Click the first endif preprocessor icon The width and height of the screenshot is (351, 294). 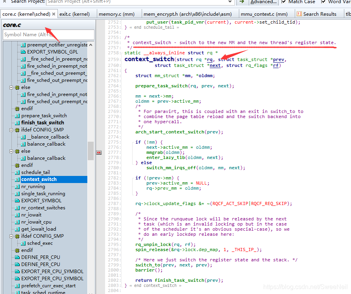click(x=17, y=109)
